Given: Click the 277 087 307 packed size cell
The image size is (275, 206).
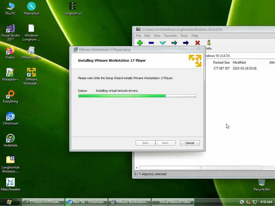Looking at the screenshot, I should (222, 68).
